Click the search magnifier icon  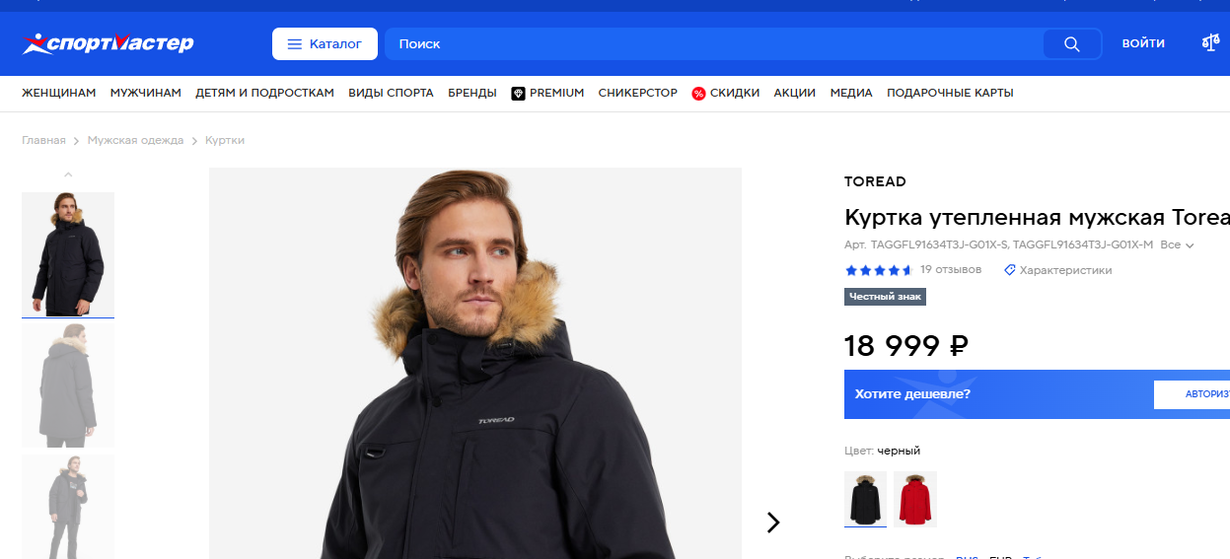click(1072, 44)
